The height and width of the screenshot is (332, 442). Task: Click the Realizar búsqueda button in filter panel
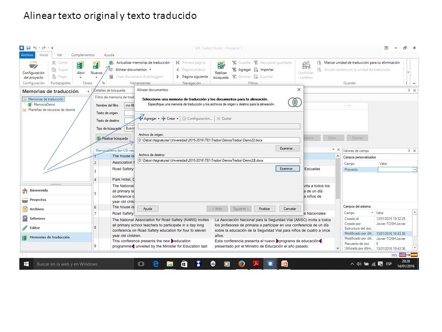click(112, 139)
